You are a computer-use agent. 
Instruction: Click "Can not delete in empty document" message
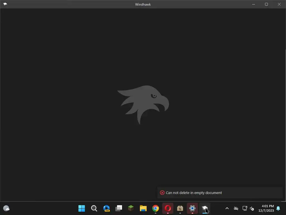tap(194, 193)
